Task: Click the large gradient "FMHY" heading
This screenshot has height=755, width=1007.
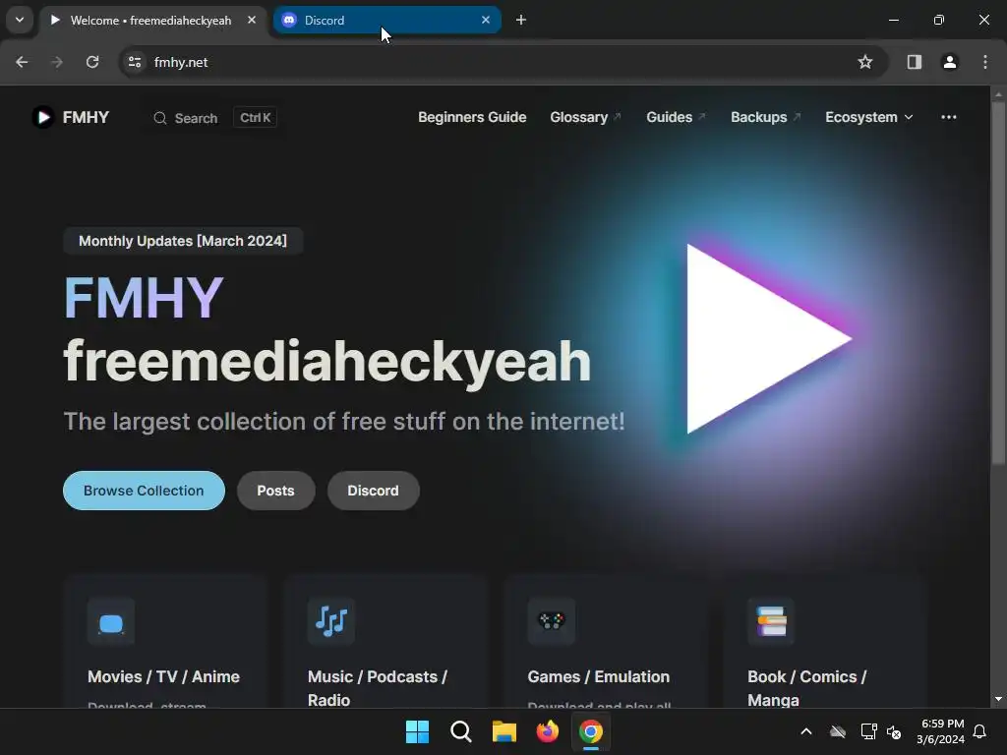Action: pos(144,297)
